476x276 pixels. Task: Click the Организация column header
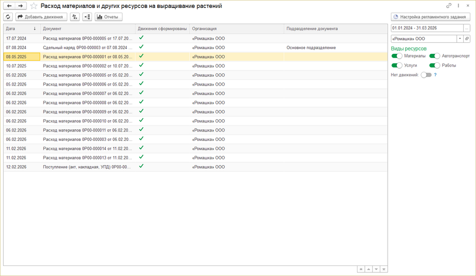[x=237, y=29]
